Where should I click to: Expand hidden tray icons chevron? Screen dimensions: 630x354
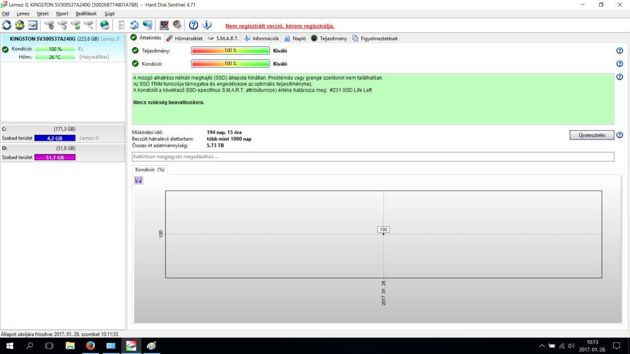click(x=542, y=346)
